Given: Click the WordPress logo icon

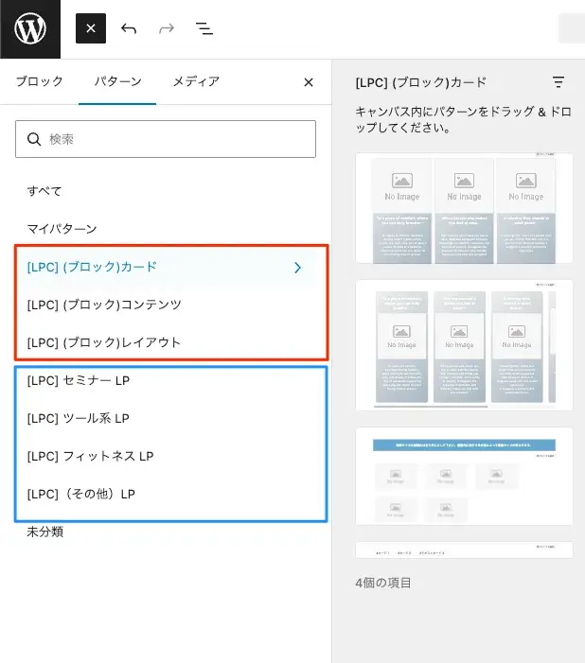Looking at the screenshot, I should click(x=30, y=29).
